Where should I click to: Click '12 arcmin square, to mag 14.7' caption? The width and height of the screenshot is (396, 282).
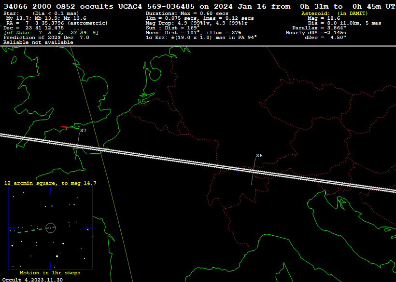coord(50,183)
